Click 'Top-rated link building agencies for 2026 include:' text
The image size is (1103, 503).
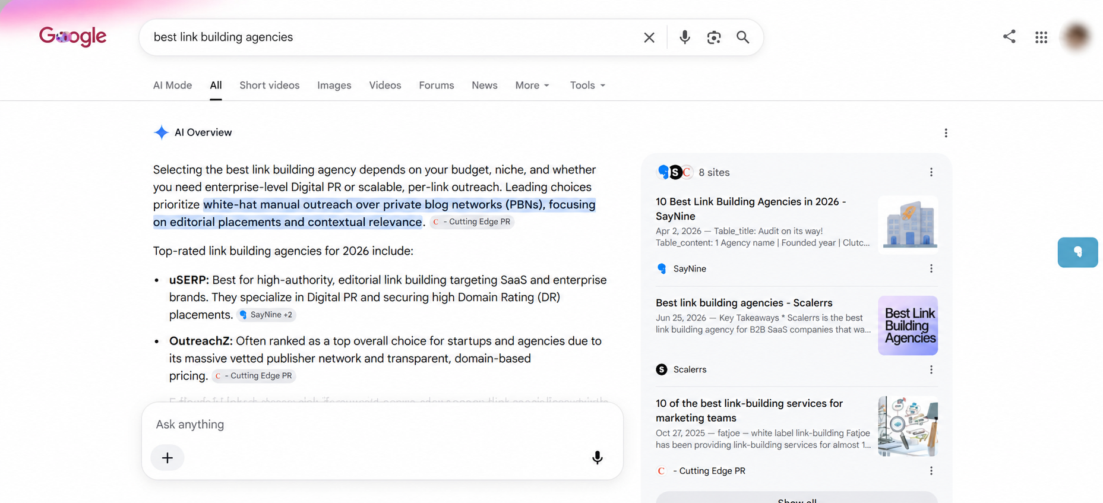pyautogui.click(x=283, y=251)
